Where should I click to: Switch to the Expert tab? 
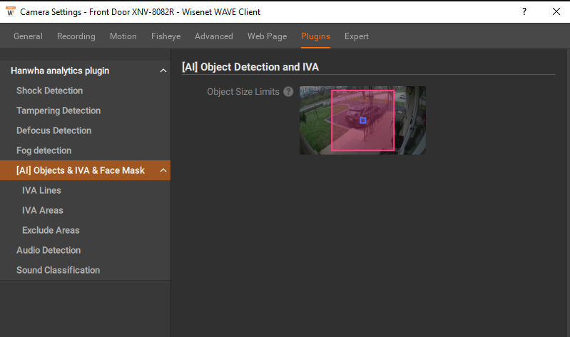point(357,36)
